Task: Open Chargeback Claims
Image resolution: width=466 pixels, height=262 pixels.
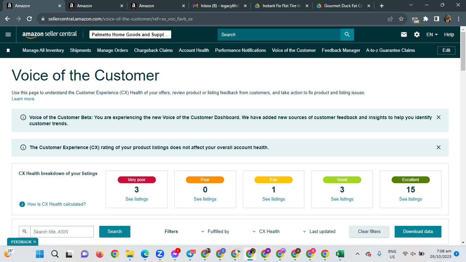Action: pyautogui.click(x=154, y=50)
